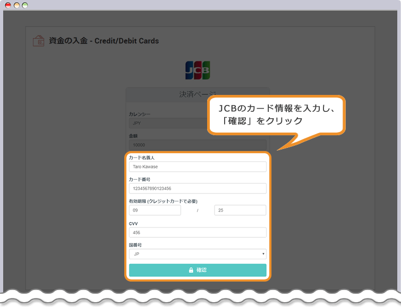Image resolution: width=401 pixels, height=307 pixels.
Task: Focus the 金額 field containing 10000
Action: click(197, 145)
